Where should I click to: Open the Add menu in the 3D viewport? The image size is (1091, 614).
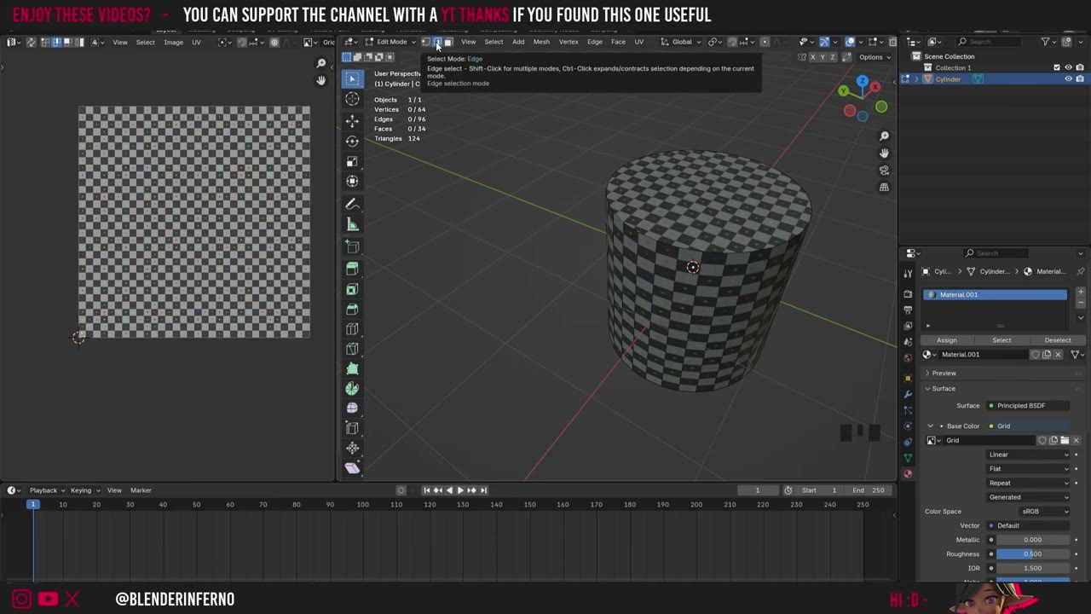518,42
